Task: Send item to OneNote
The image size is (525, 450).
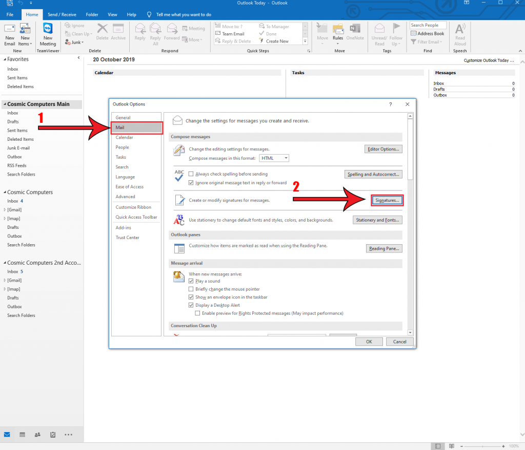Action: pyautogui.click(x=355, y=33)
